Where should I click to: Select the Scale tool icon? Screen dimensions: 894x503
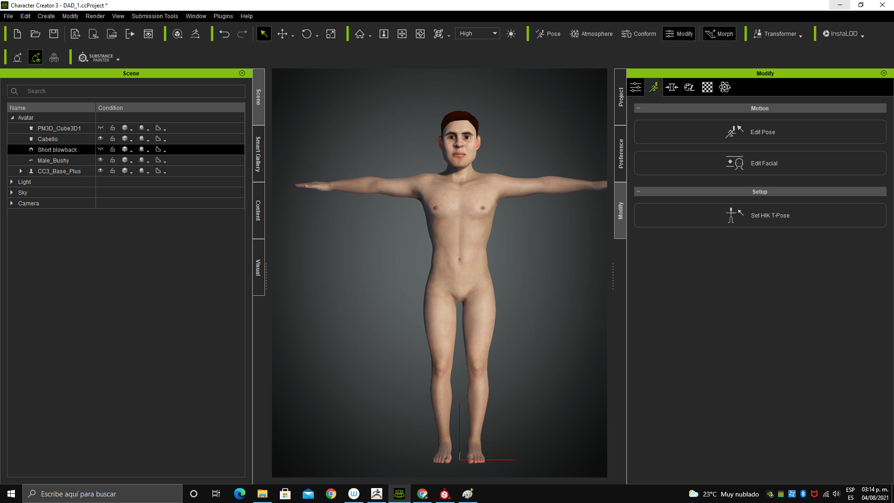331,34
